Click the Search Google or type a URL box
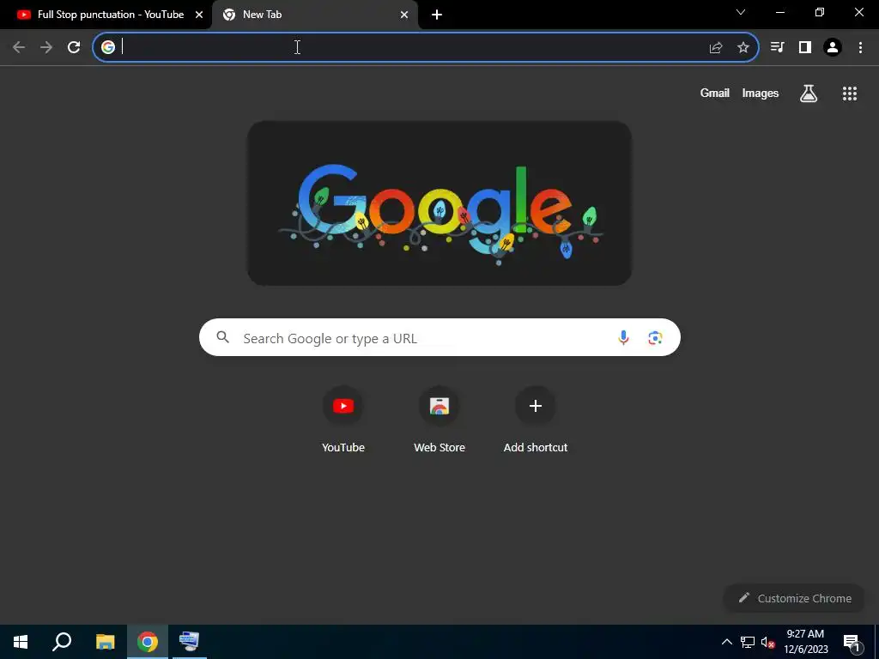Image resolution: width=879 pixels, height=659 pixels. [x=439, y=337]
